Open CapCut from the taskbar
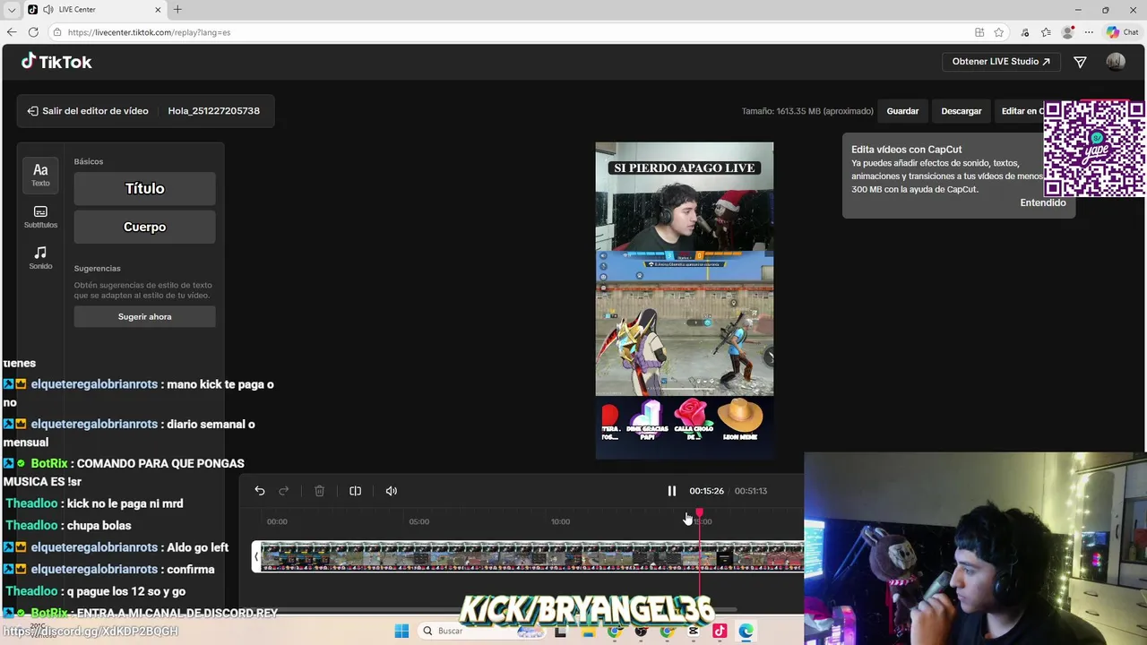1147x645 pixels. pos(694,632)
